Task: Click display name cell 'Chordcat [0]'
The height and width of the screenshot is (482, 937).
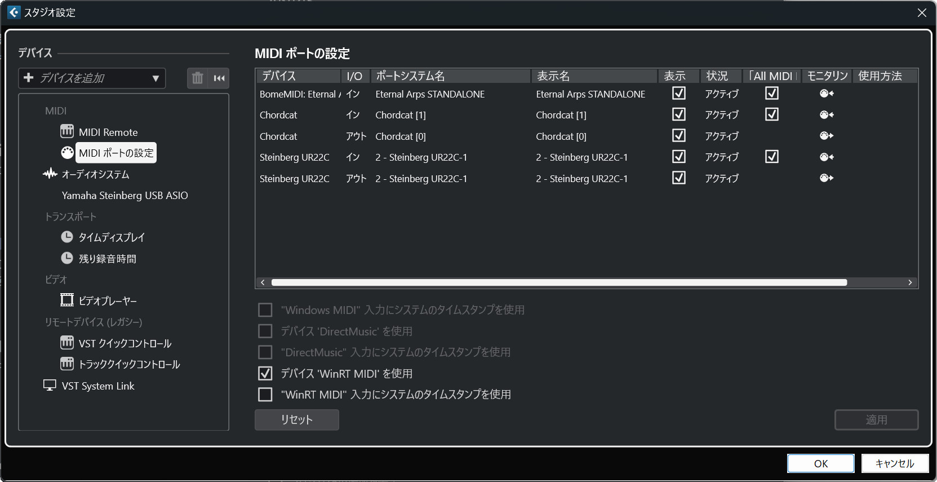Action: click(561, 136)
